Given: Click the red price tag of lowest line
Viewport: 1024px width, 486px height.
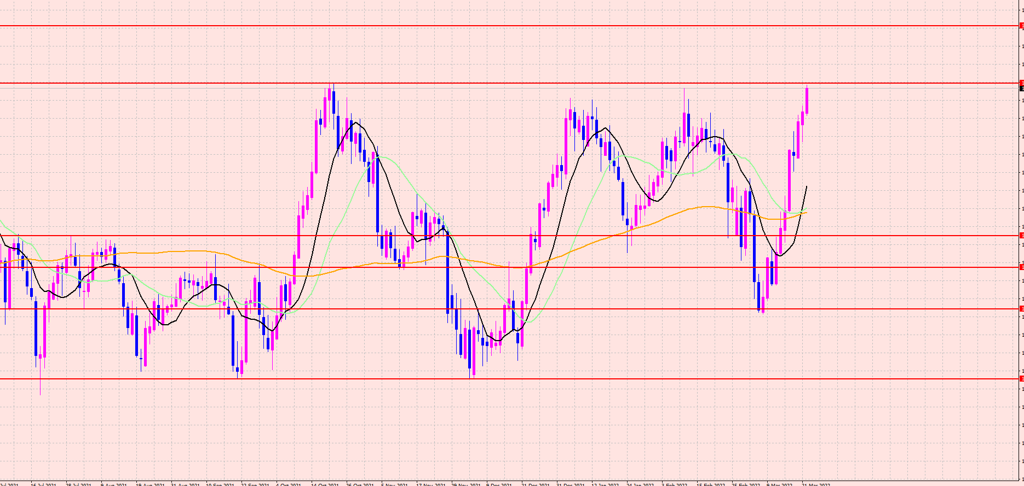Looking at the screenshot, I should pos(1021,378).
